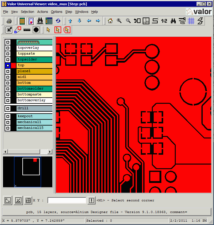The width and height of the screenshot is (214, 225).
Task: Select the red-blue measure between points icon
Action: [x=18, y=30]
